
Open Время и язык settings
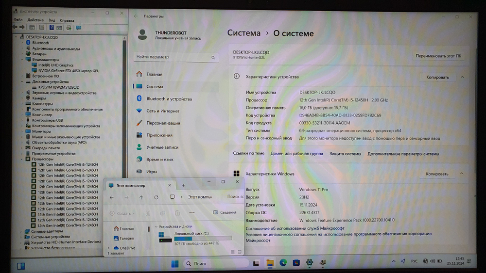click(x=159, y=160)
